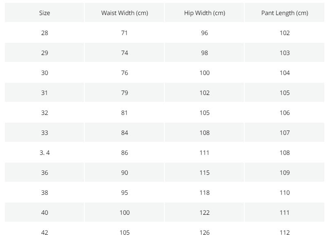Select waist width value 90
This screenshot has height=249, width=330.
(124, 173)
